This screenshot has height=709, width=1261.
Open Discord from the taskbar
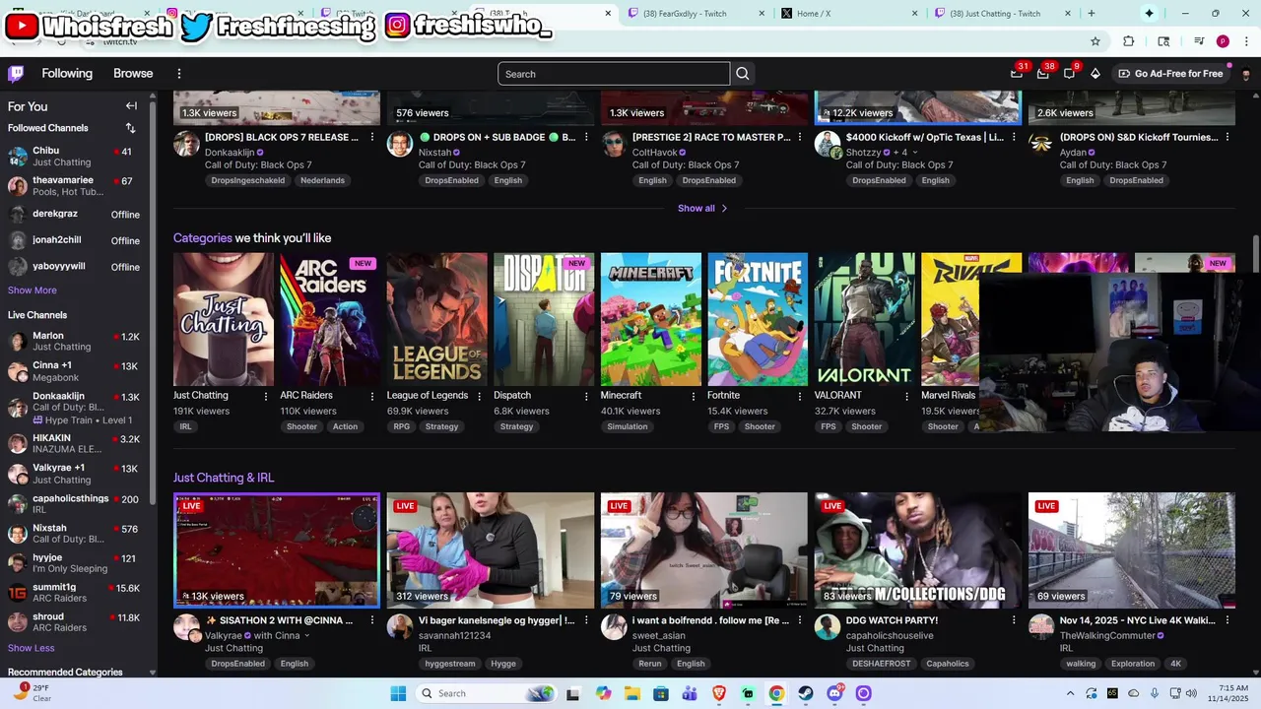pos(834,693)
